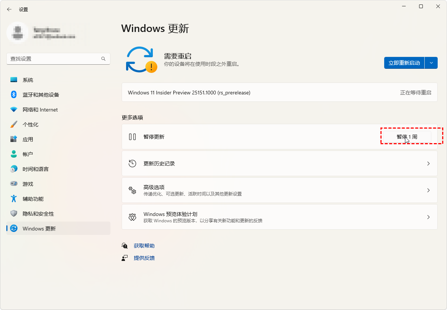Click inside the 查找设置 search field
The height and width of the screenshot is (310, 447).
point(54,59)
